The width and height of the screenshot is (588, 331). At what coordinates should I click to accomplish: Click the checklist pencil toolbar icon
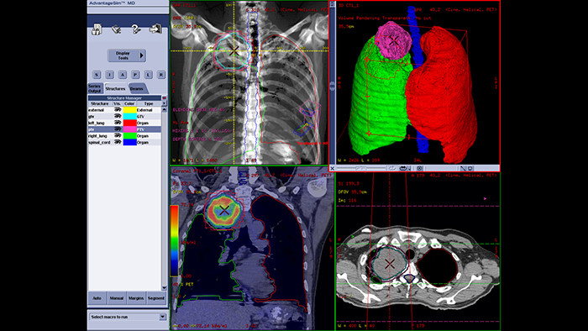[116, 29]
